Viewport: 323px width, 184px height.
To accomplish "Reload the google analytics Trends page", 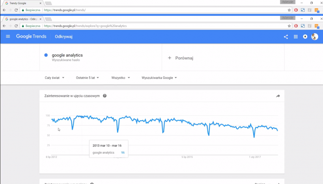I will 16,26.
